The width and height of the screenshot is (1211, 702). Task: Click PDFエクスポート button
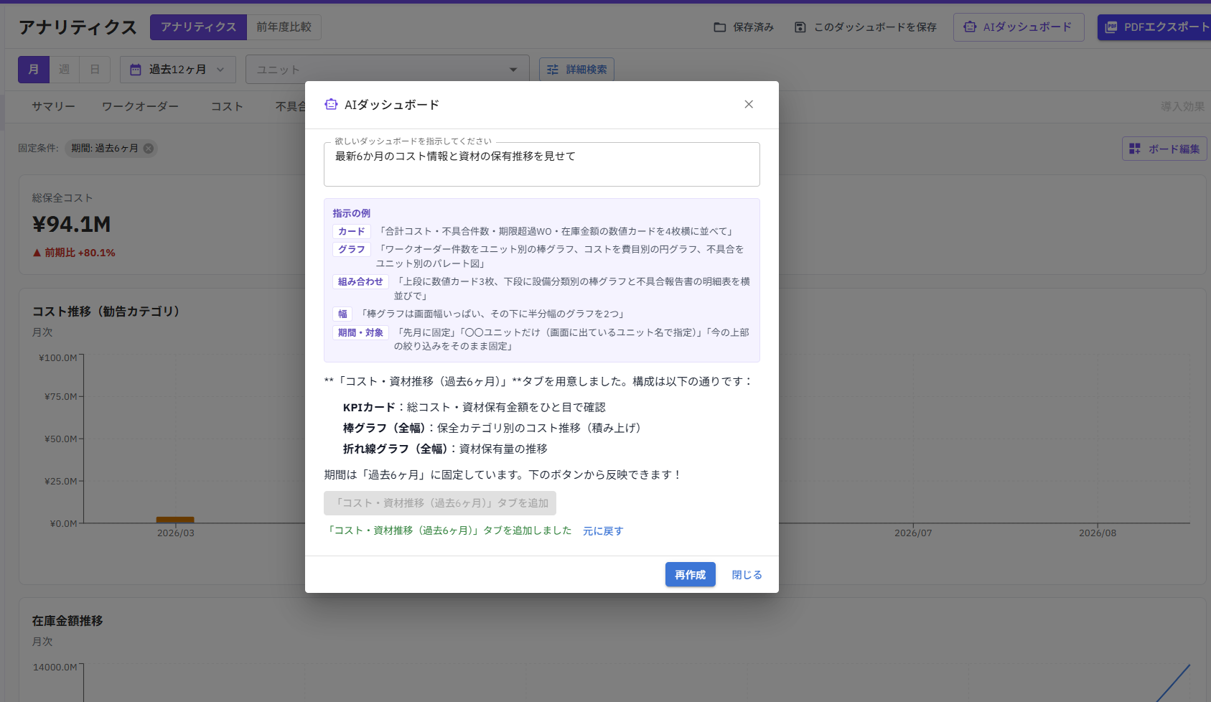[1154, 27]
